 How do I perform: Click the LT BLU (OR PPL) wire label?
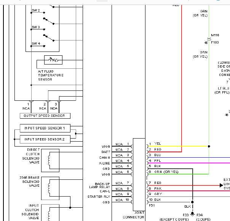(x=222, y=90)
